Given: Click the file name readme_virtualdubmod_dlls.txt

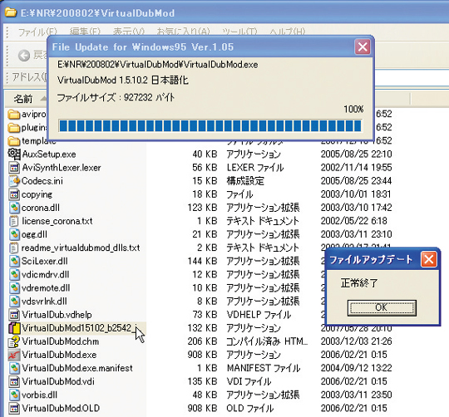Looking at the screenshot, I should [81, 248].
